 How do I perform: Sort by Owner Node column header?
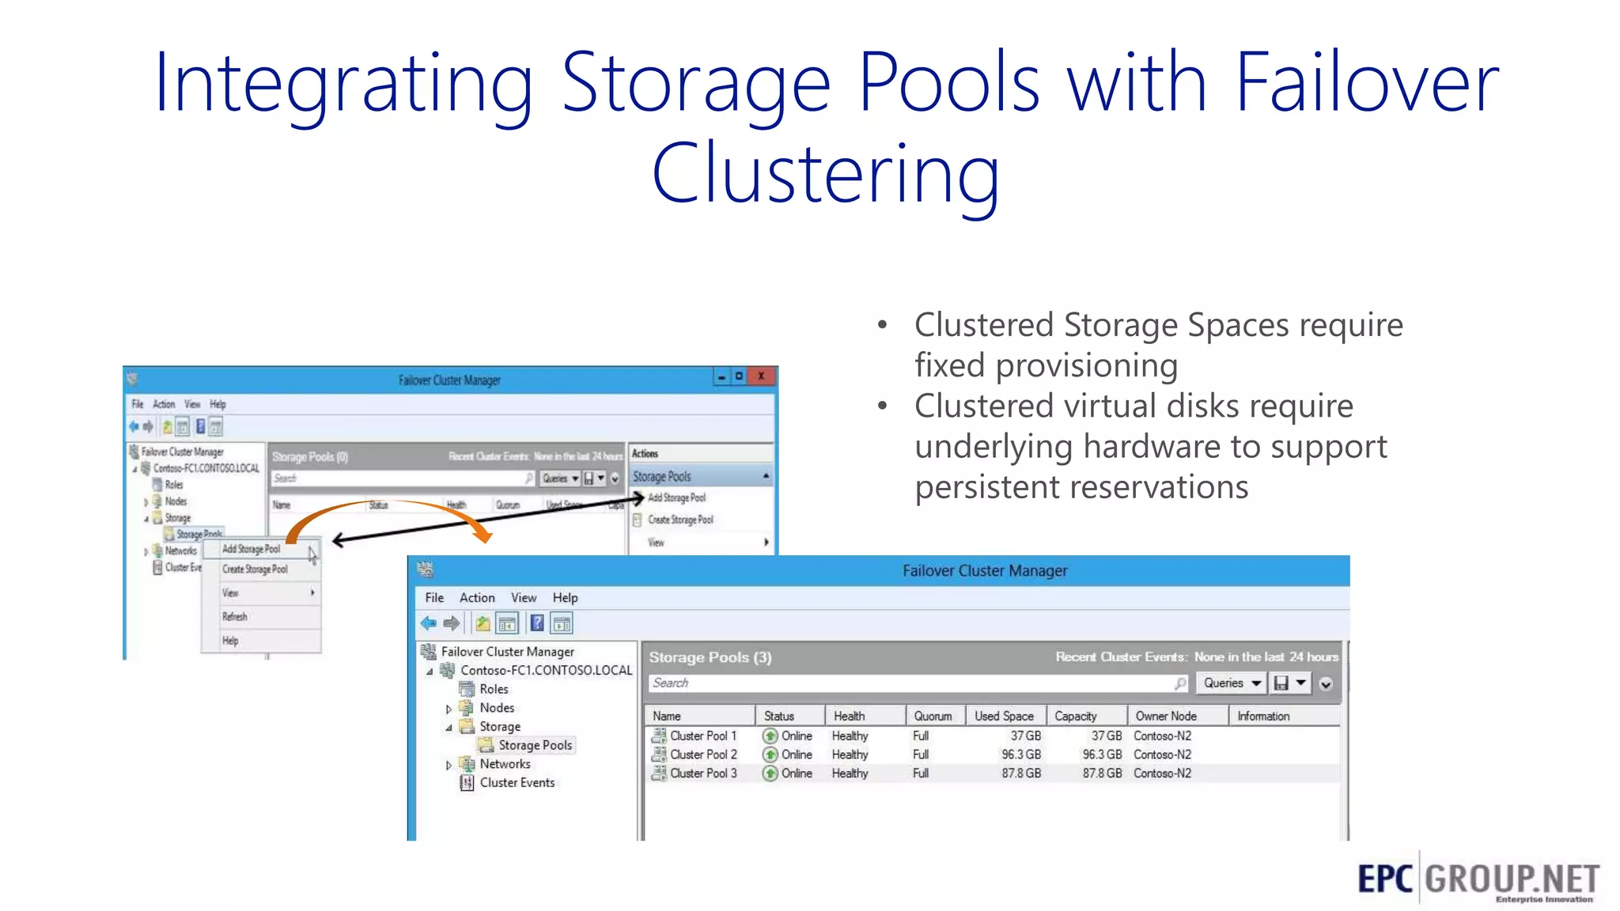[1177, 716]
